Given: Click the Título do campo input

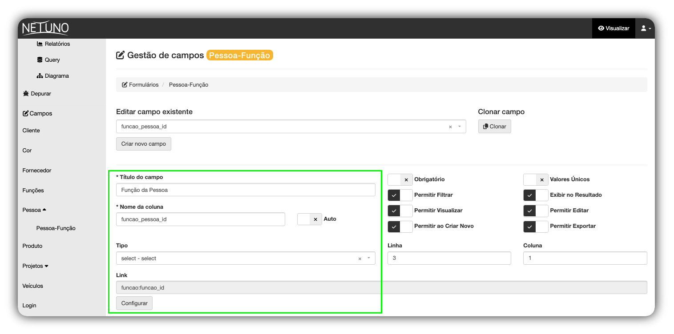Looking at the screenshot, I should pyautogui.click(x=246, y=190).
